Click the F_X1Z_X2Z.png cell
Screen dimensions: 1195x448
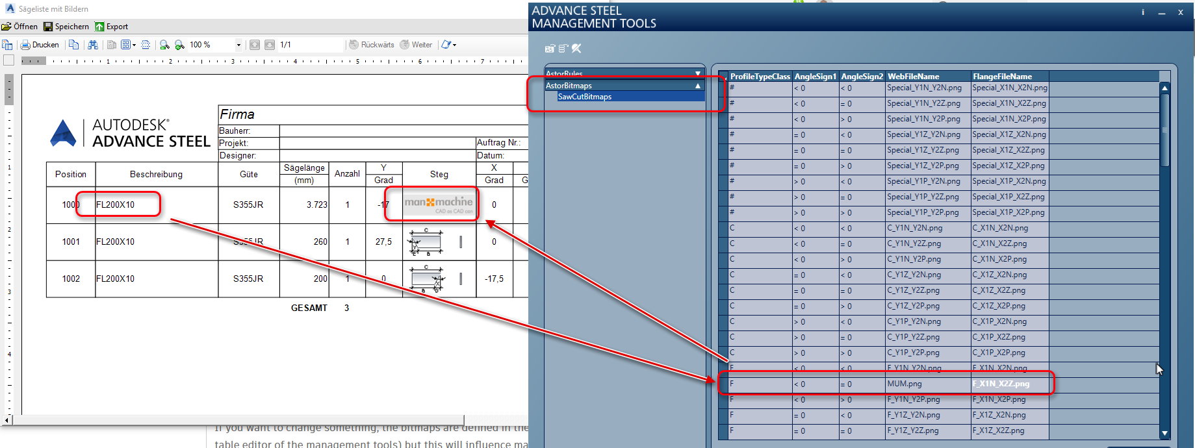(1010, 431)
